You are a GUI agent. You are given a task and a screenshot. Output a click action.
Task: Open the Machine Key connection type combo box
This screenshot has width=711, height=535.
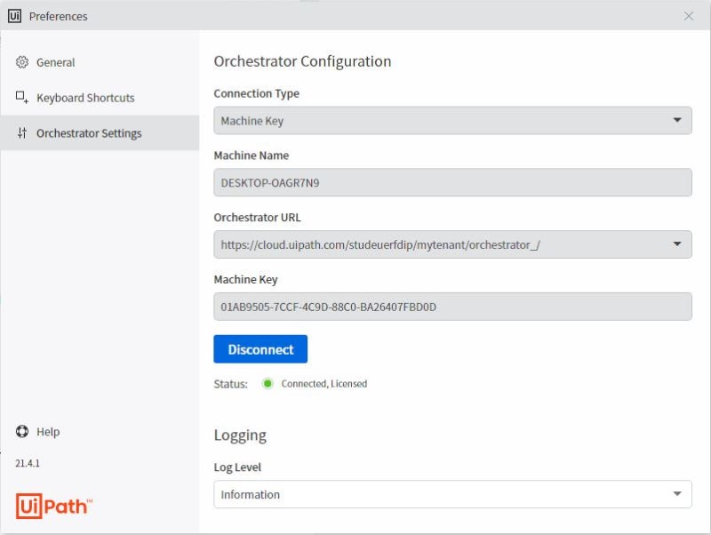coord(452,121)
